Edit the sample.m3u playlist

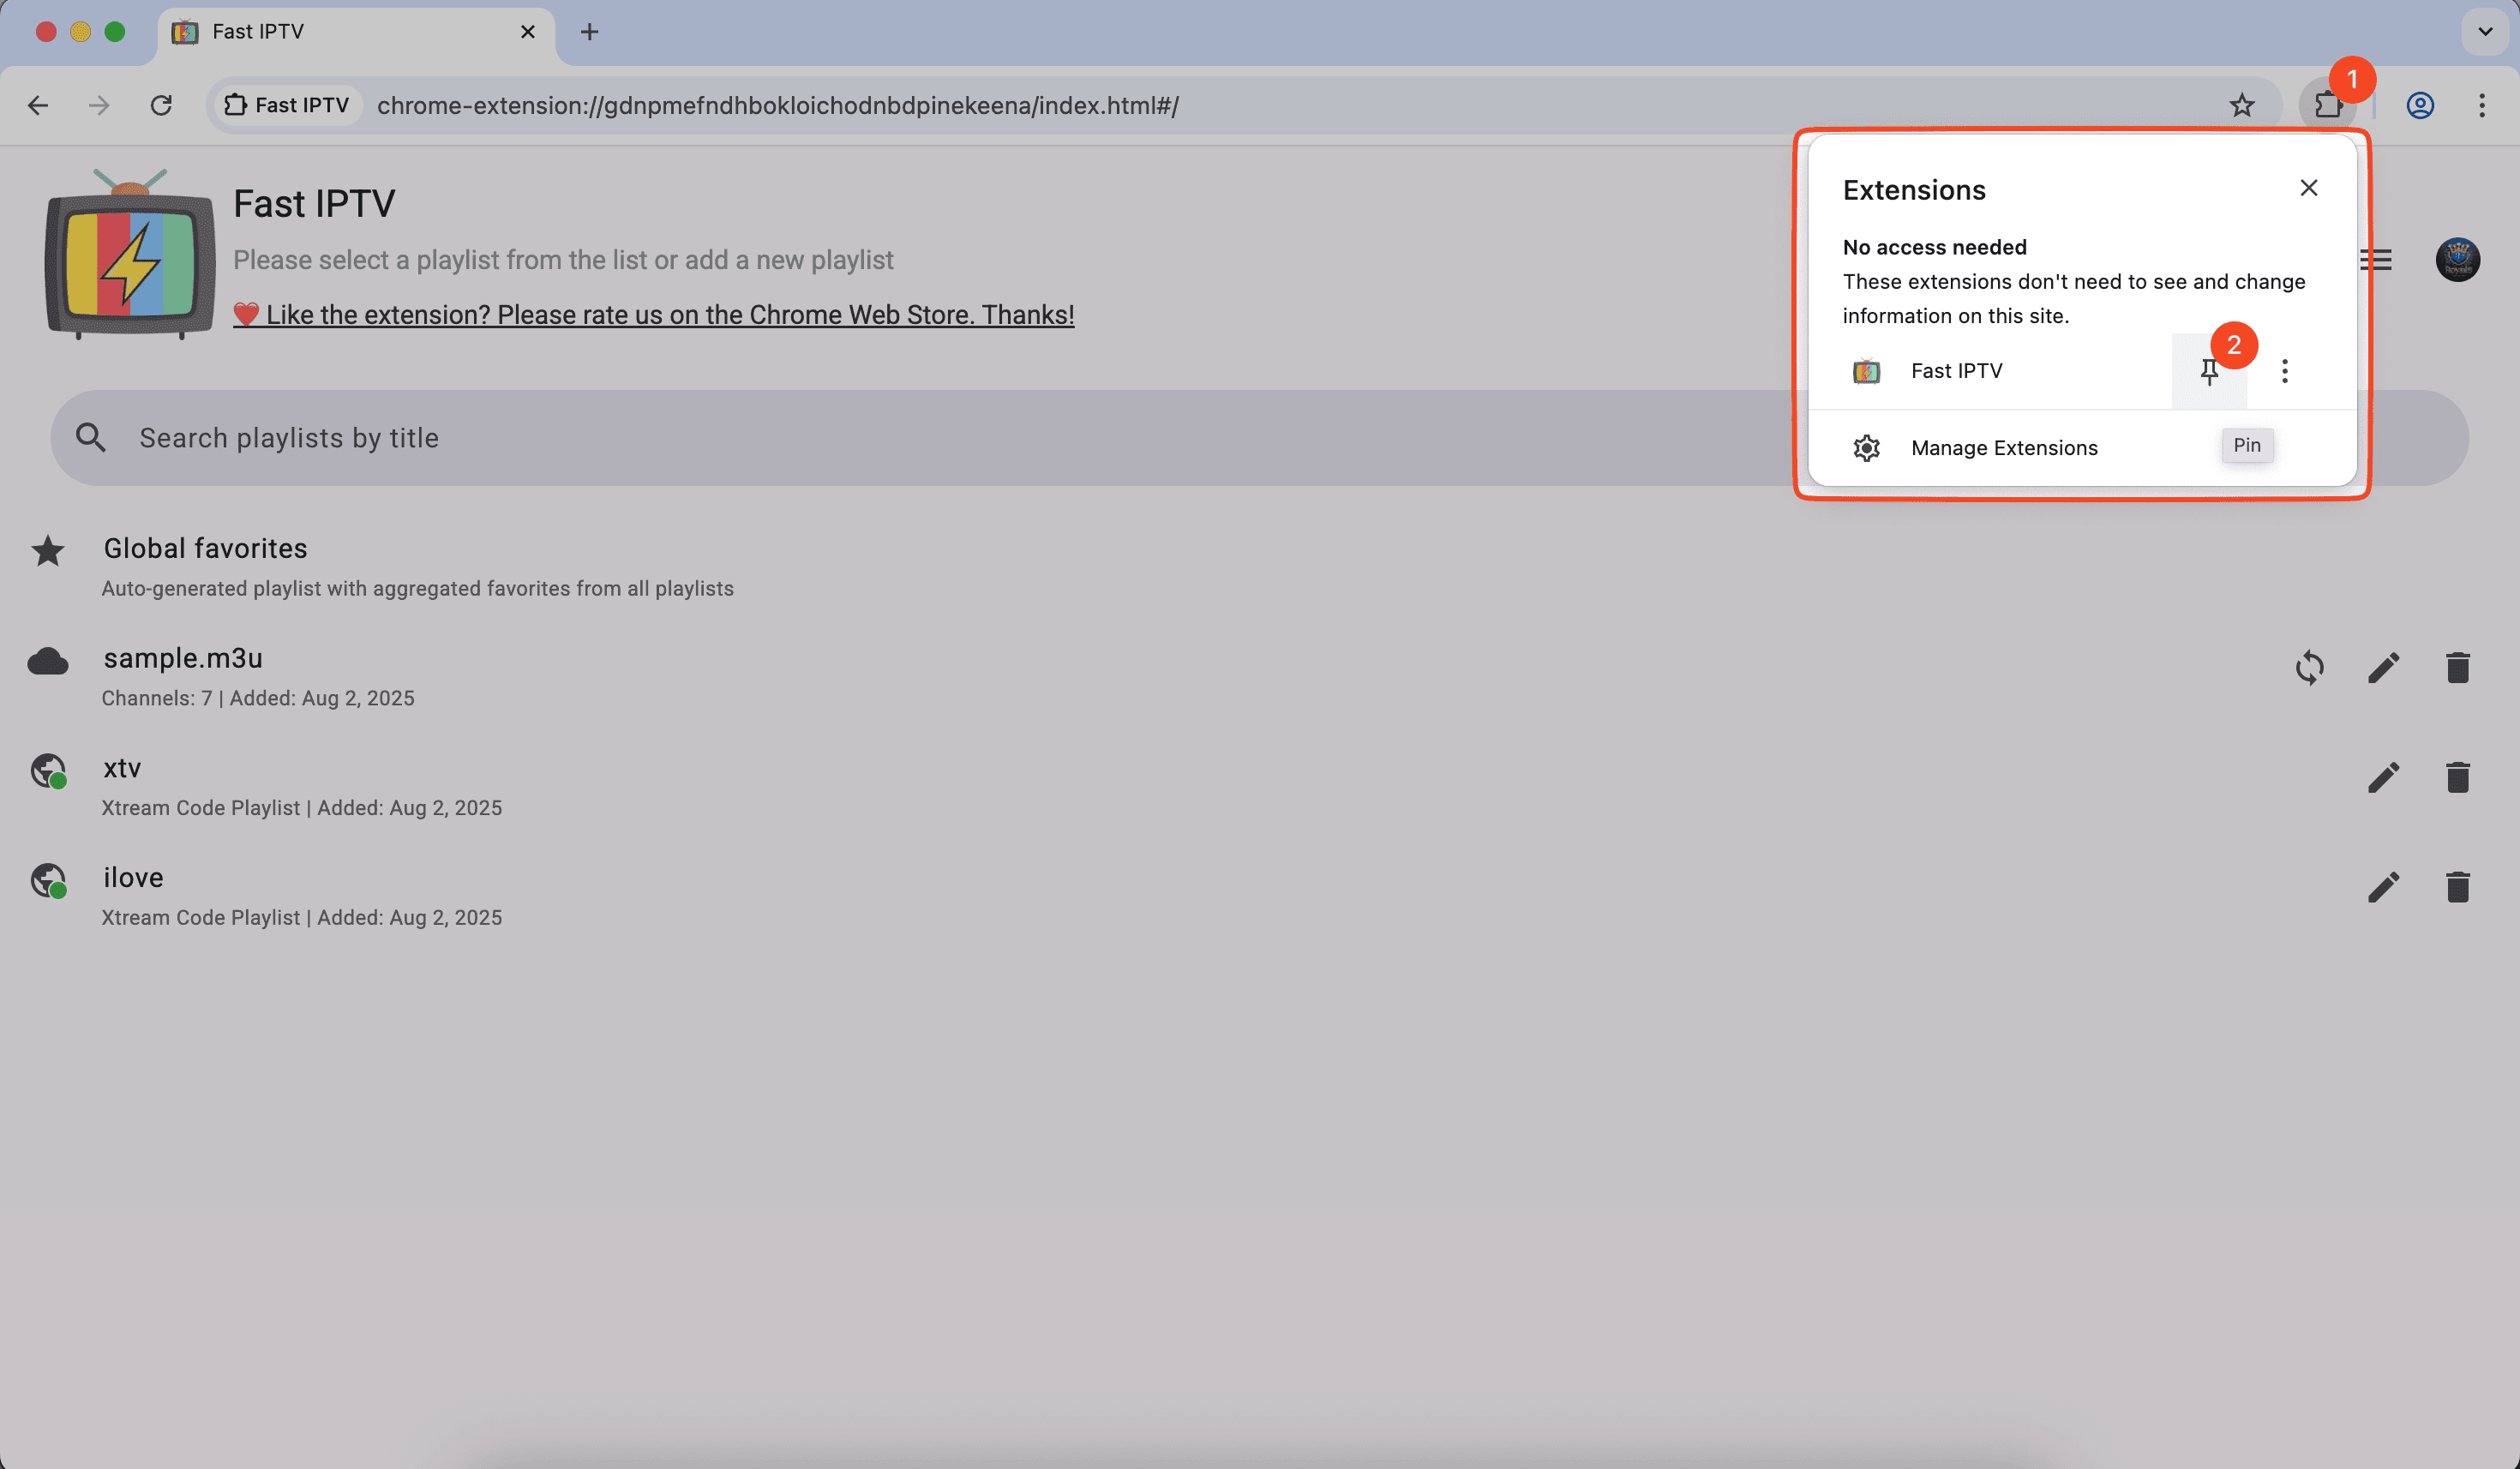pos(2383,668)
